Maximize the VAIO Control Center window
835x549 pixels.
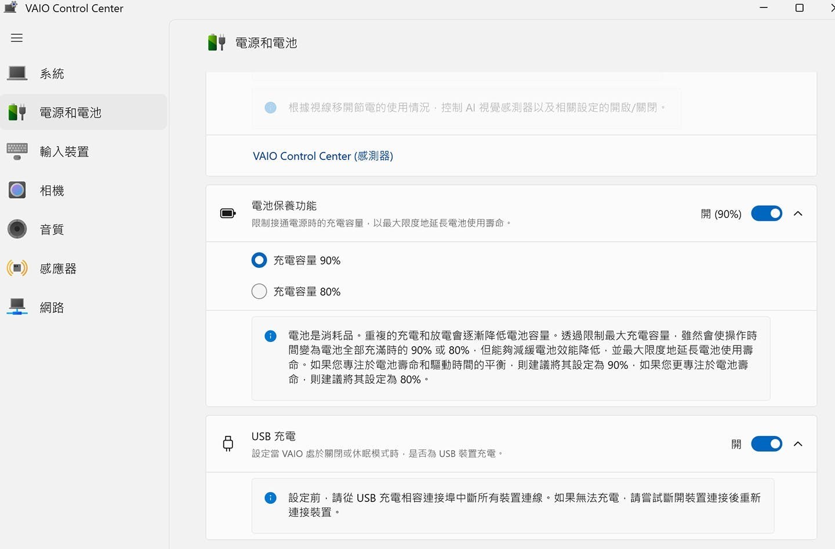pyautogui.click(x=799, y=8)
